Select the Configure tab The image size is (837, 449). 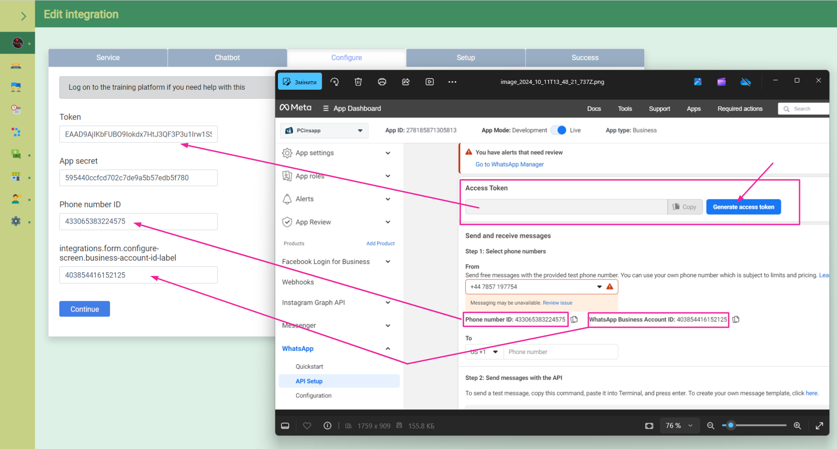347,58
